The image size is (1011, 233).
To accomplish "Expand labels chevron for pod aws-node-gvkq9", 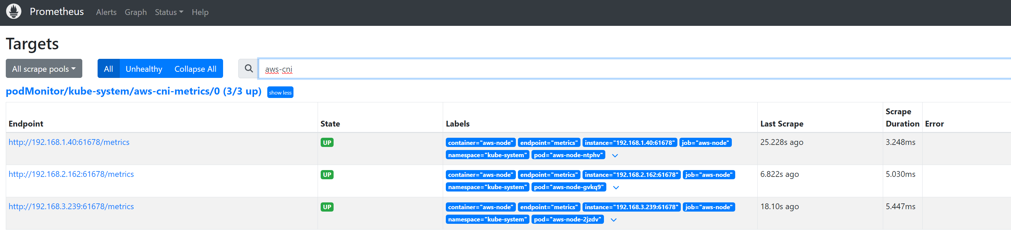I will pyautogui.click(x=616, y=187).
